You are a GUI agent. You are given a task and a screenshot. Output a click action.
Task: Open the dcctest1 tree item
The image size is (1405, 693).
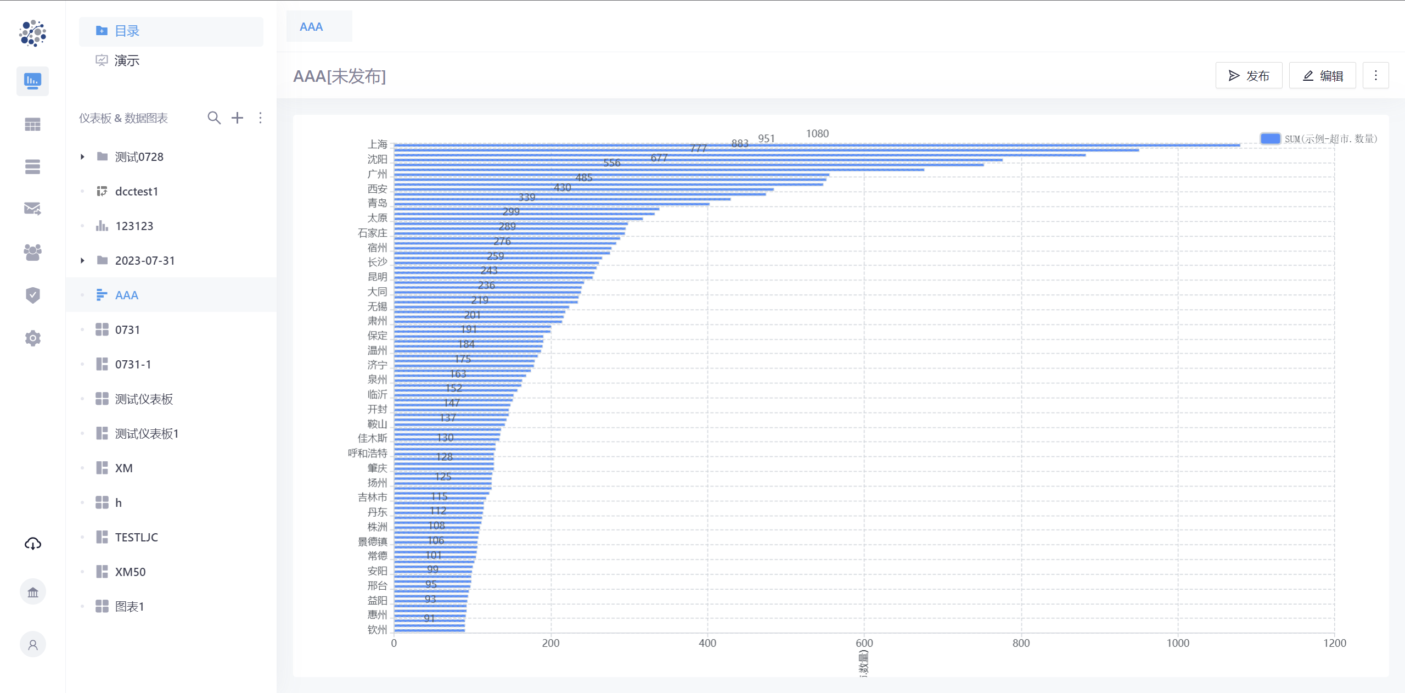point(171,191)
